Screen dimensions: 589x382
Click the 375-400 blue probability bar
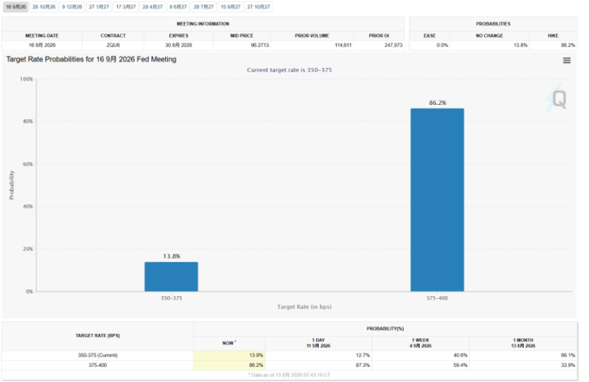click(x=437, y=200)
